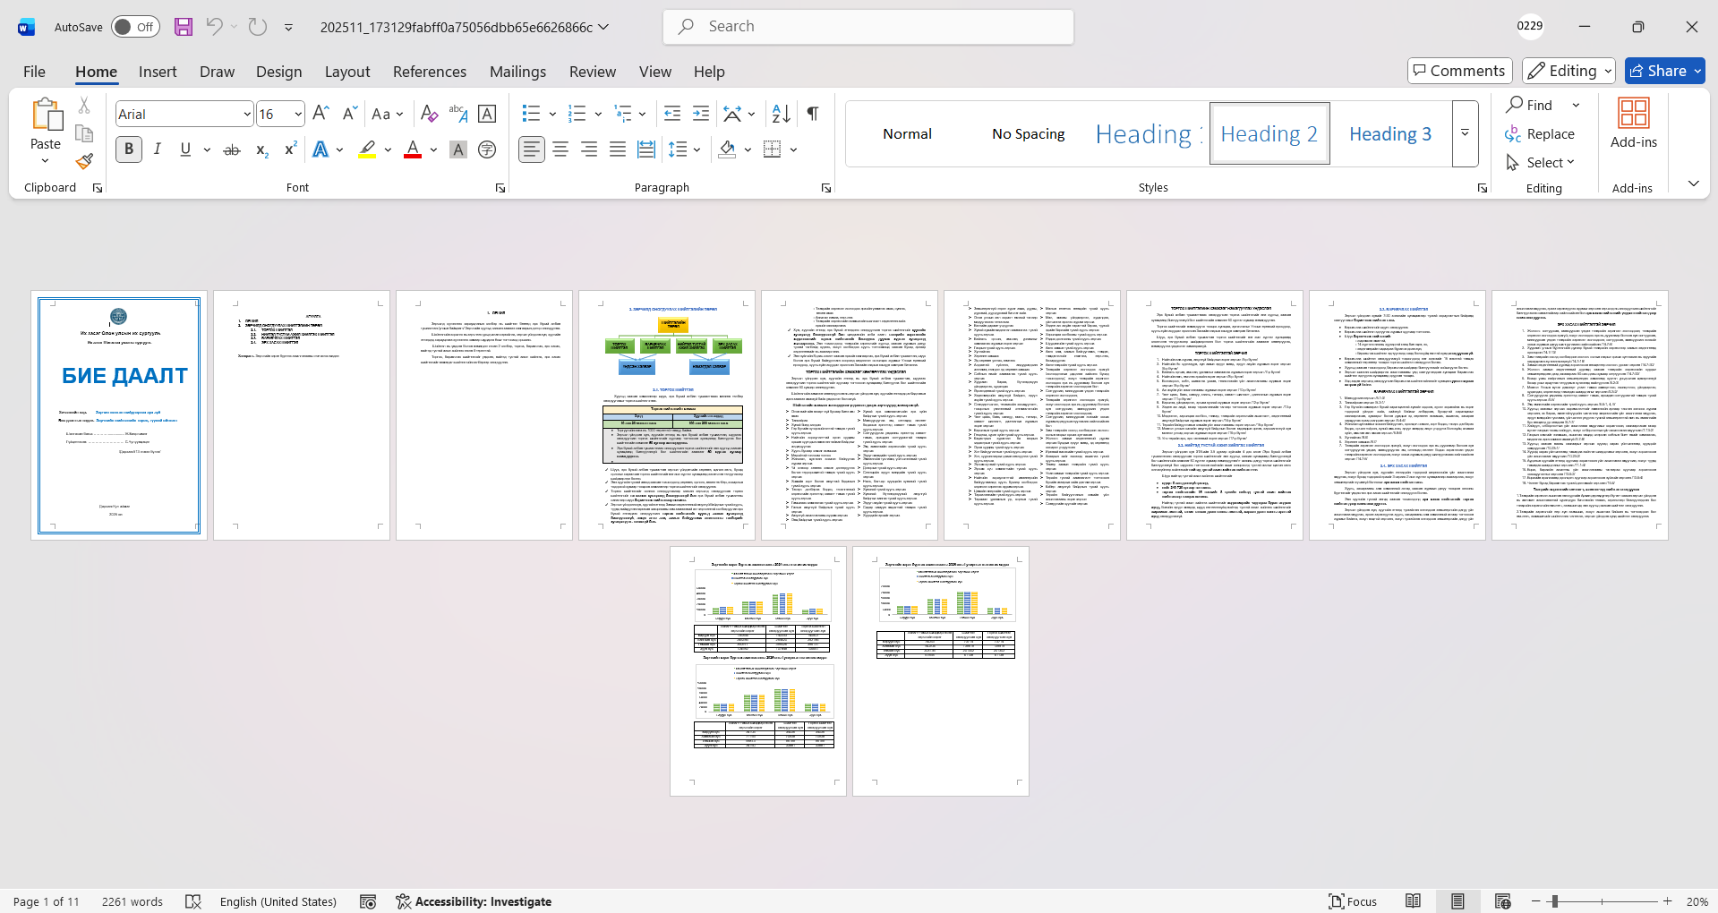The image size is (1718, 913).
Task: Open the References tab
Action: [429, 72]
